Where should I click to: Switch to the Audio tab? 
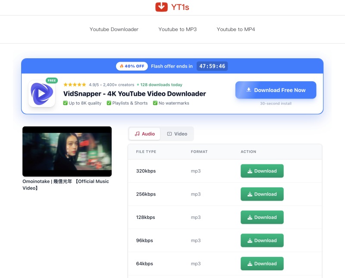click(144, 134)
